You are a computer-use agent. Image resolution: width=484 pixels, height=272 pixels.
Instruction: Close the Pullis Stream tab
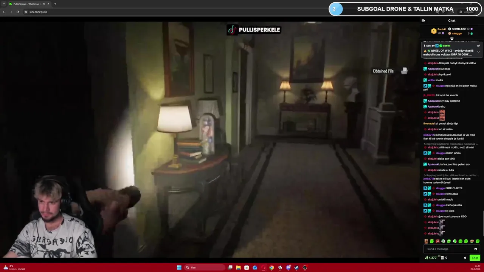48,4
